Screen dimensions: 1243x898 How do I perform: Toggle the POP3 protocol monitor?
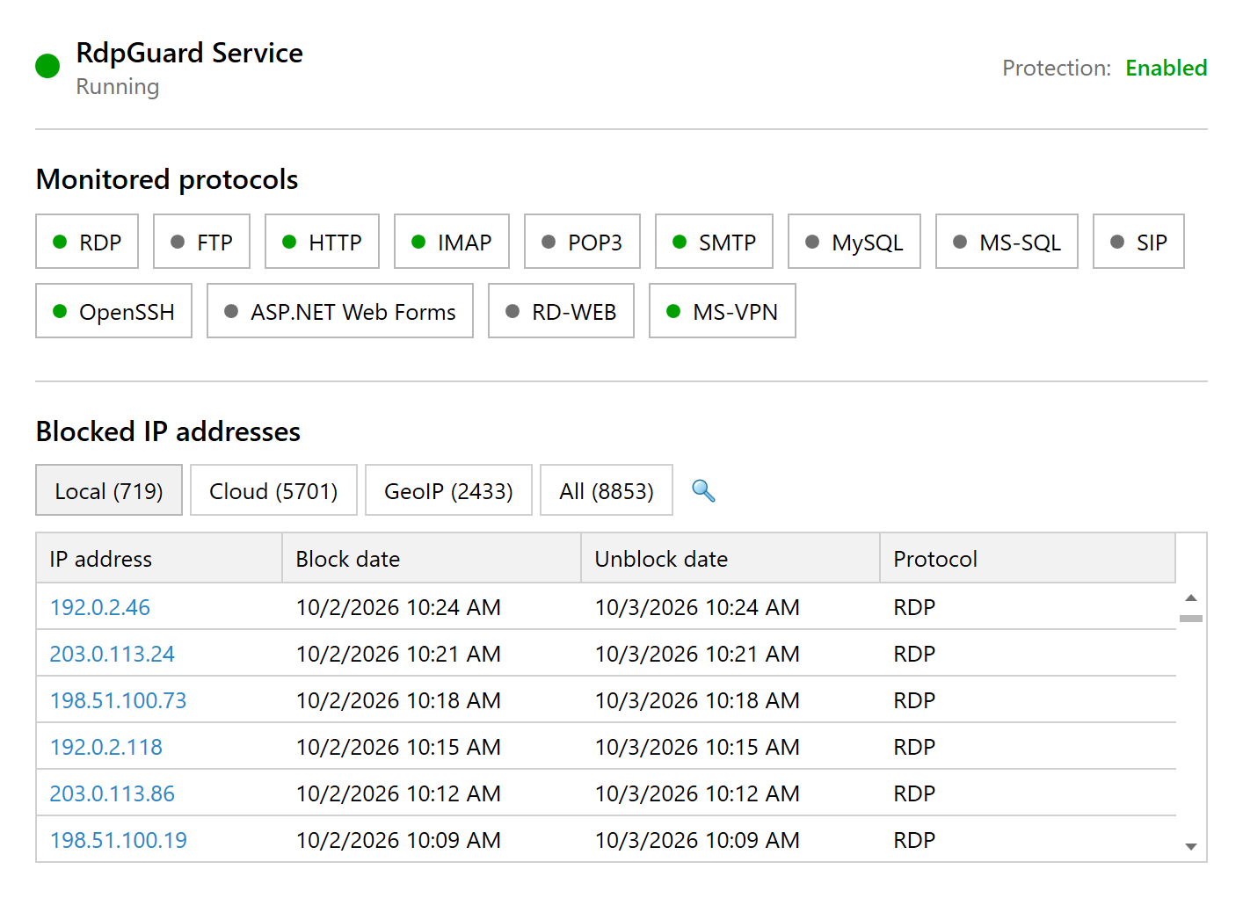pyautogui.click(x=582, y=242)
